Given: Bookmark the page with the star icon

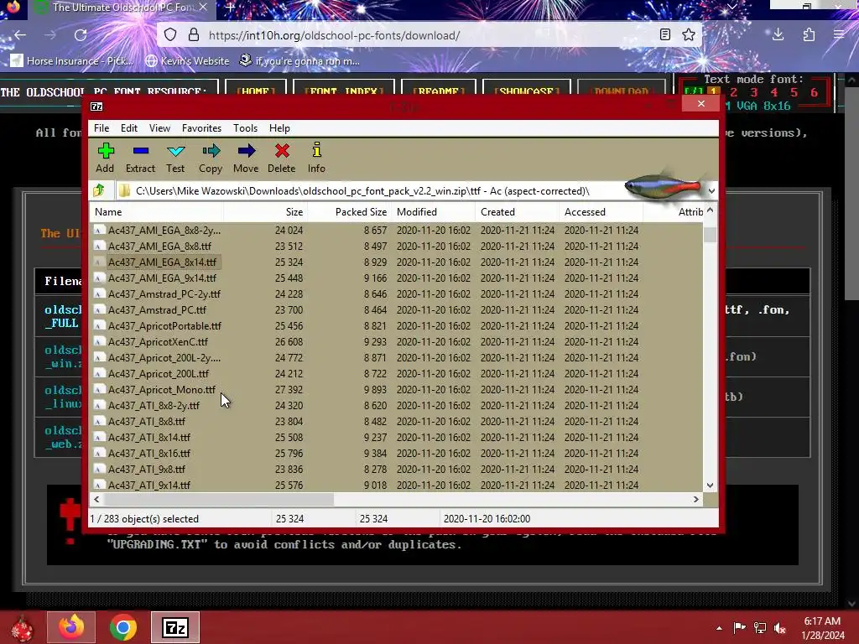Looking at the screenshot, I should (689, 35).
